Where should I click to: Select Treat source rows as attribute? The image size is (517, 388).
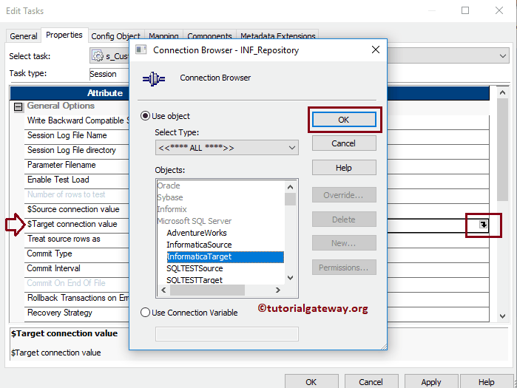point(76,239)
